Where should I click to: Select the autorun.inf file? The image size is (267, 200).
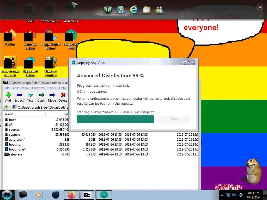coord(101,140)
